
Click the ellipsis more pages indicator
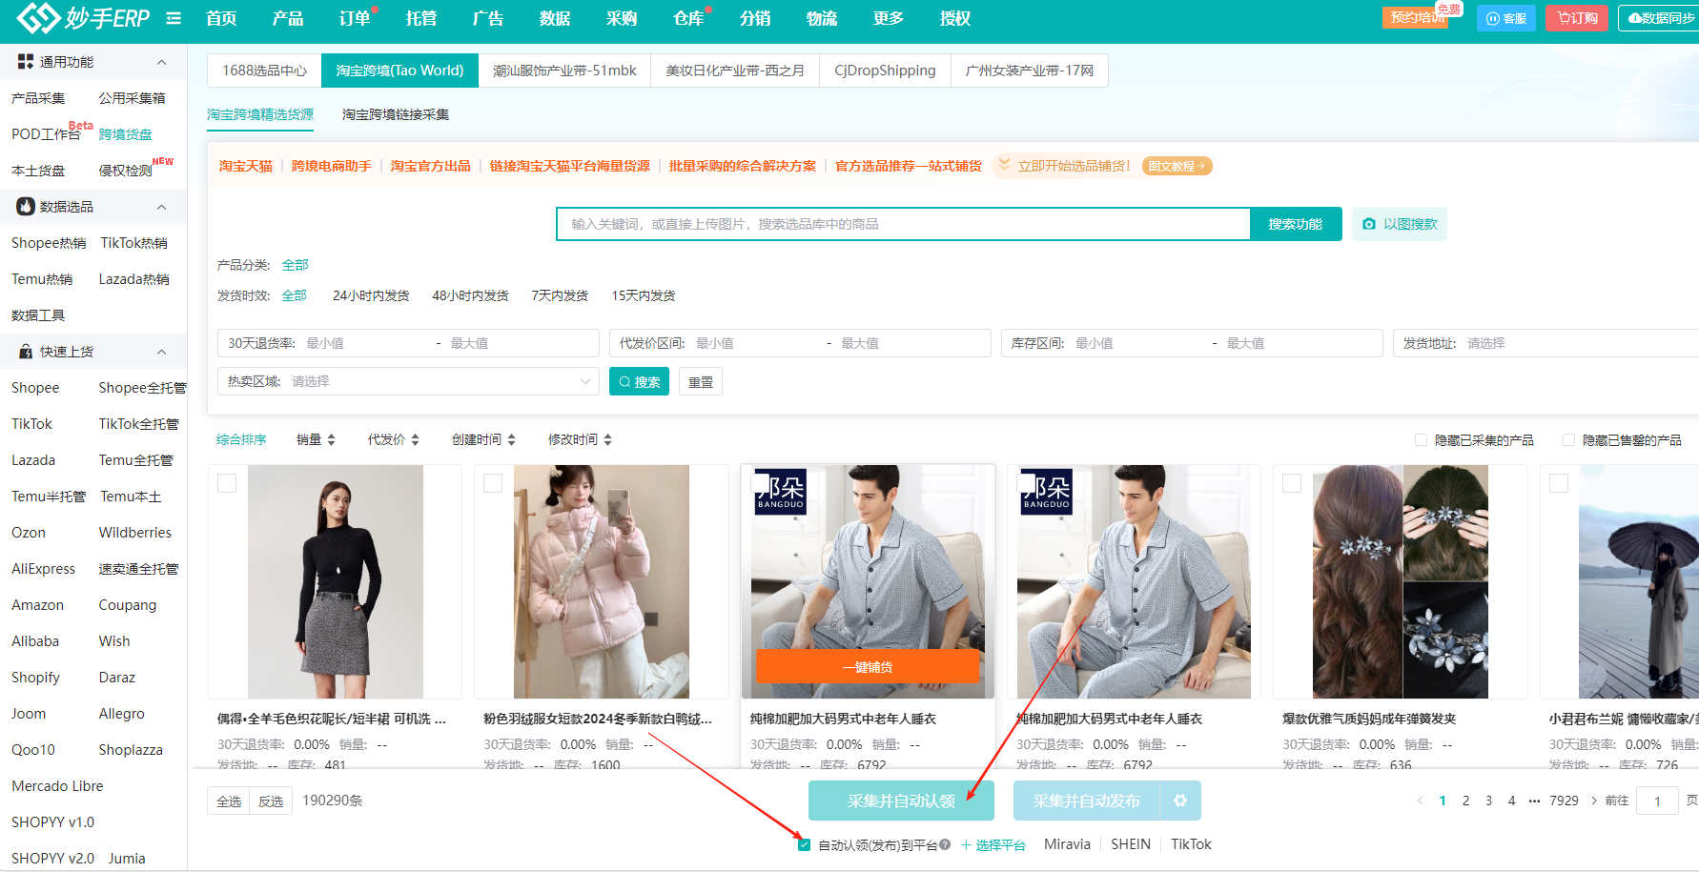pos(1534,801)
